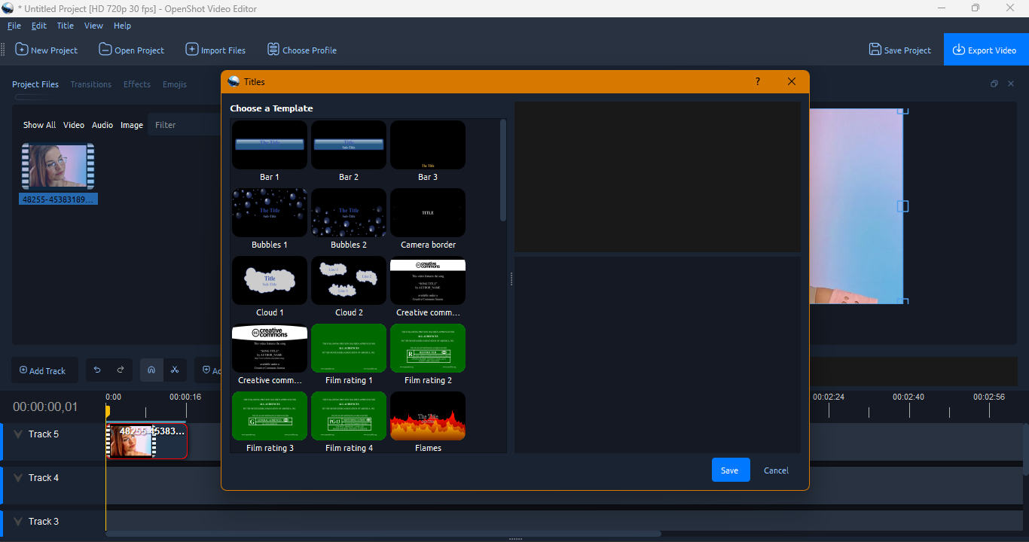
Task: Open the File menu
Action: tap(14, 26)
